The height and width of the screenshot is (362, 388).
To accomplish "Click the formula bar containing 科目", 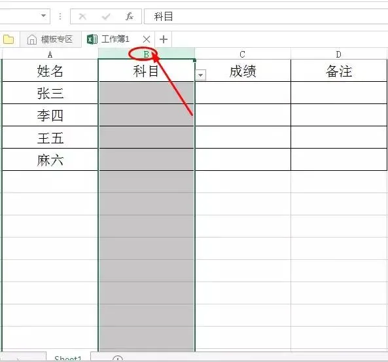I will (x=266, y=16).
